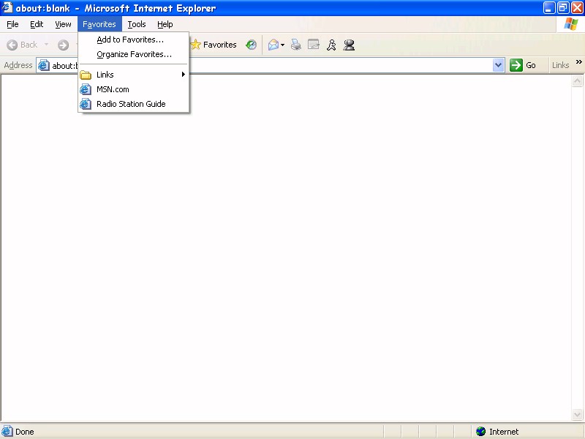Click the Internet zone text
The image size is (585, 439).
point(504,432)
